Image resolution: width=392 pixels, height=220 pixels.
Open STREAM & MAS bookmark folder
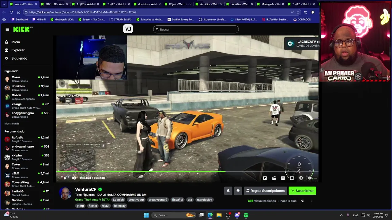click(x=120, y=20)
